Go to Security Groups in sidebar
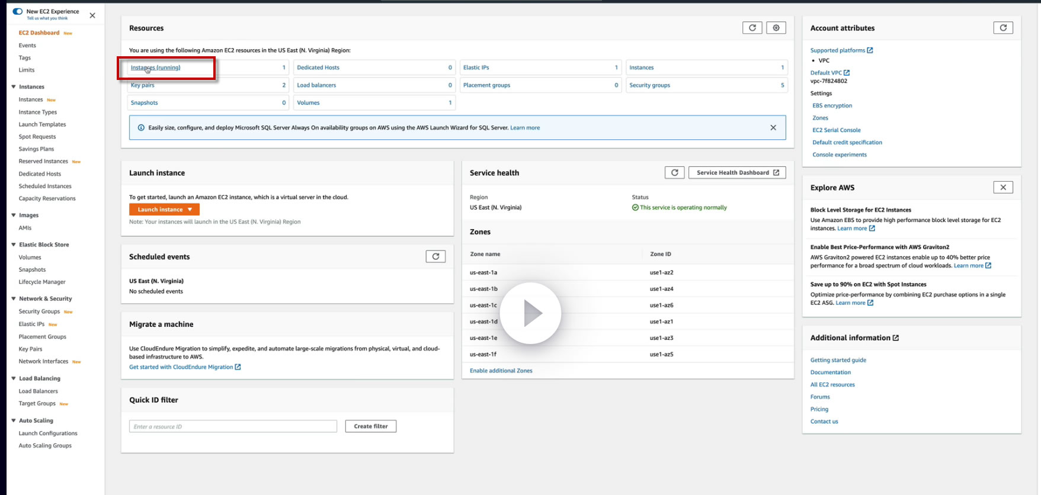 click(x=39, y=311)
